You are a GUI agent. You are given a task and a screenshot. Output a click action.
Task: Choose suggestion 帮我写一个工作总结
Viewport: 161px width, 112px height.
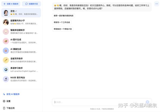pos(62,22)
